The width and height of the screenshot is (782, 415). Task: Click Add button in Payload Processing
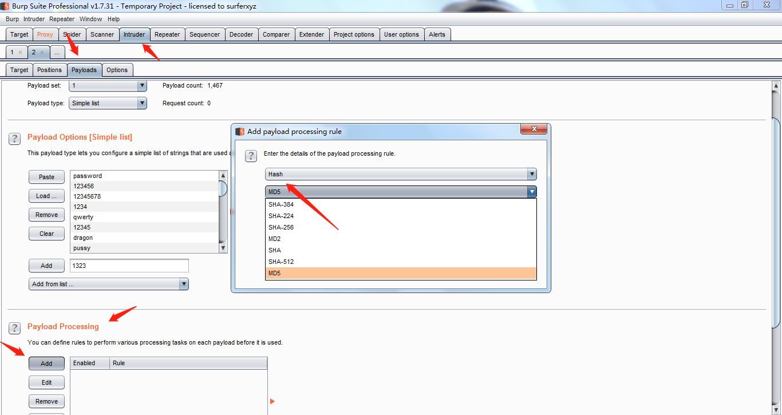[x=46, y=363]
